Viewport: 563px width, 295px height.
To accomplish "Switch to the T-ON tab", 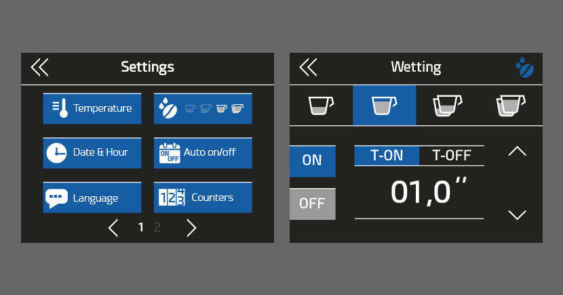I will pyautogui.click(x=387, y=156).
